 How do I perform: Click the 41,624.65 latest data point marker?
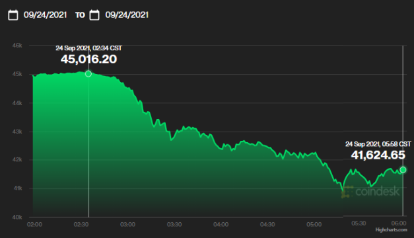coord(403,170)
